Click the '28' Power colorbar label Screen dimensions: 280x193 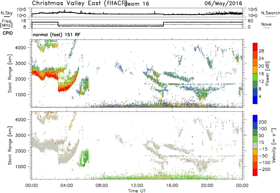[261, 51]
